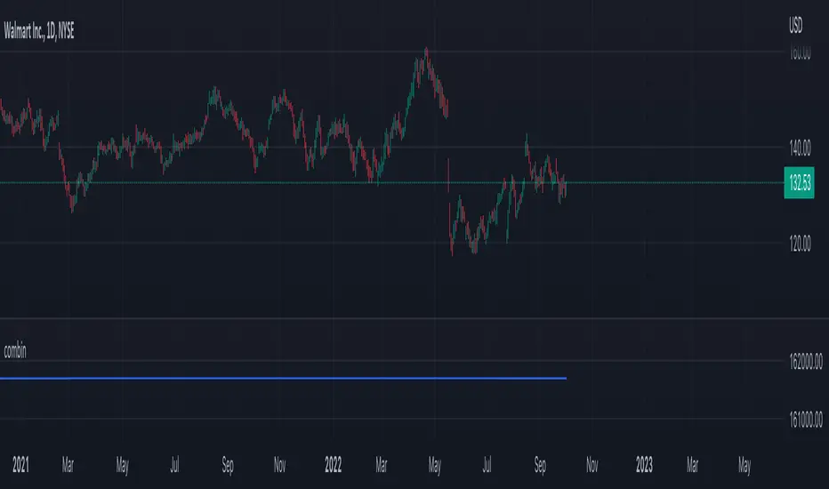Click the lowest candlestick after the price gap
829x489 pixels.
coord(452,253)
